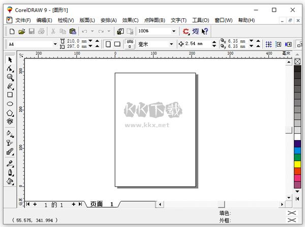Click the Copy icon
This screenshot has width=305, height=227.
(63, 31)
